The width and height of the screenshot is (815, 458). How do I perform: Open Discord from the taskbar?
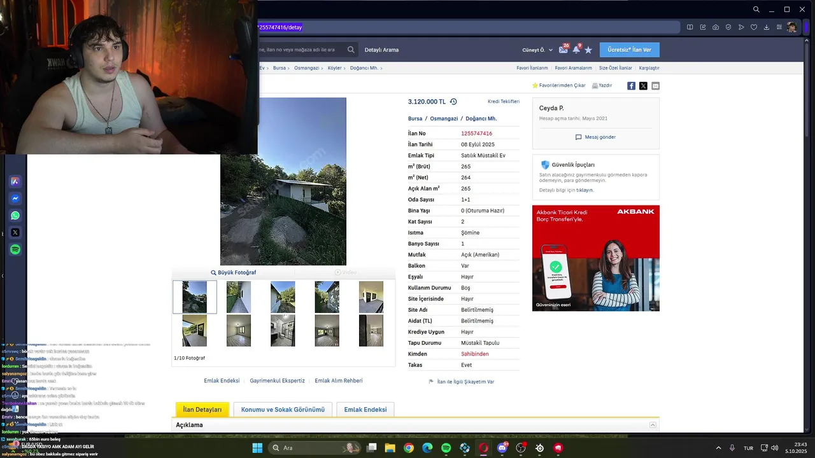[x=502, y=448]
